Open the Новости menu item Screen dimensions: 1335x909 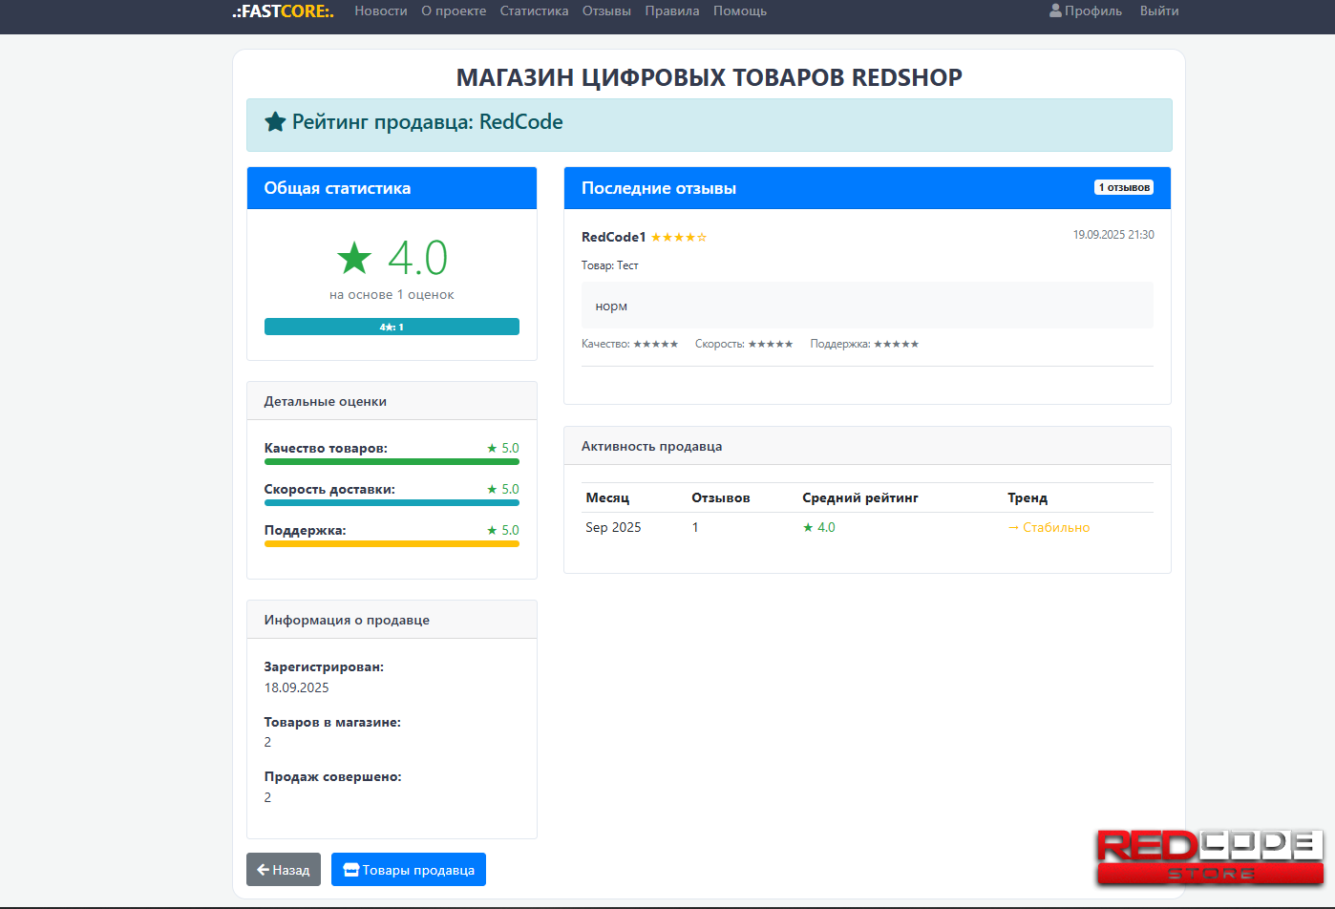pyautogui.click(x=381, y=11)
